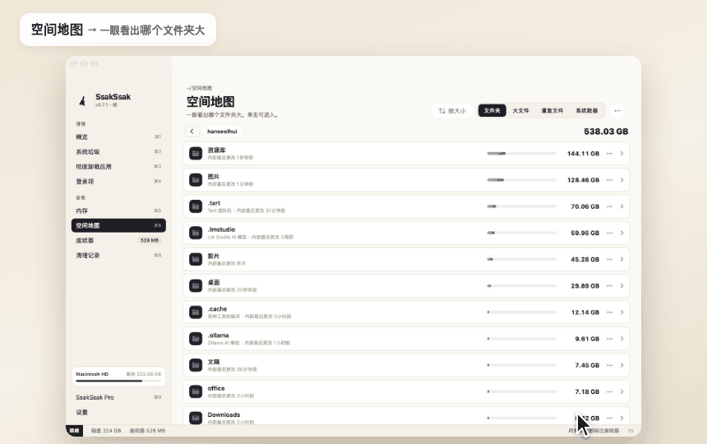The height and width of the screenshot is (444, 707).
Task: Open the 内存 sidebar item
Action: (x=118, y=211)
